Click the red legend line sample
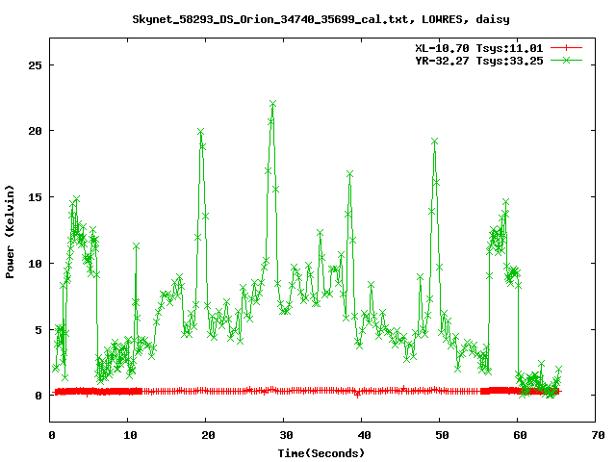Image resolution: width=616 pixels, height=462 pixels. 566,48
